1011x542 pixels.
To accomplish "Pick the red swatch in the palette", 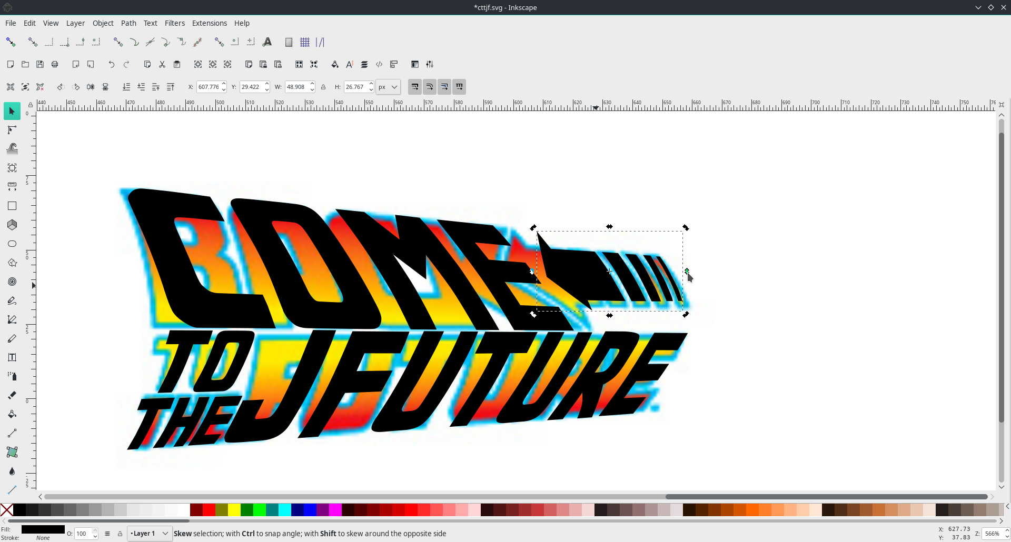I will 209,510.
